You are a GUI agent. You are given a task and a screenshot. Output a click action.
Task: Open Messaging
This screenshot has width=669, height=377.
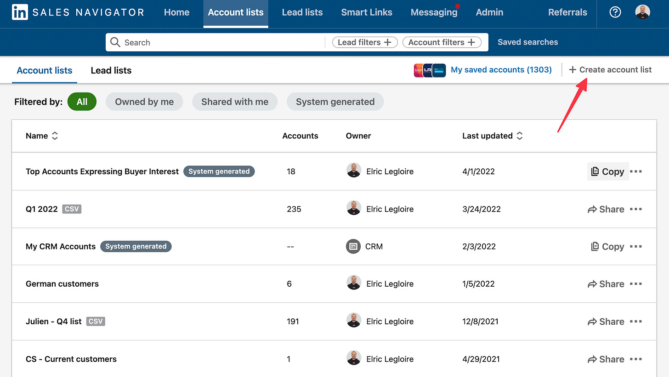pyautogui.click(x=434, y=12)
